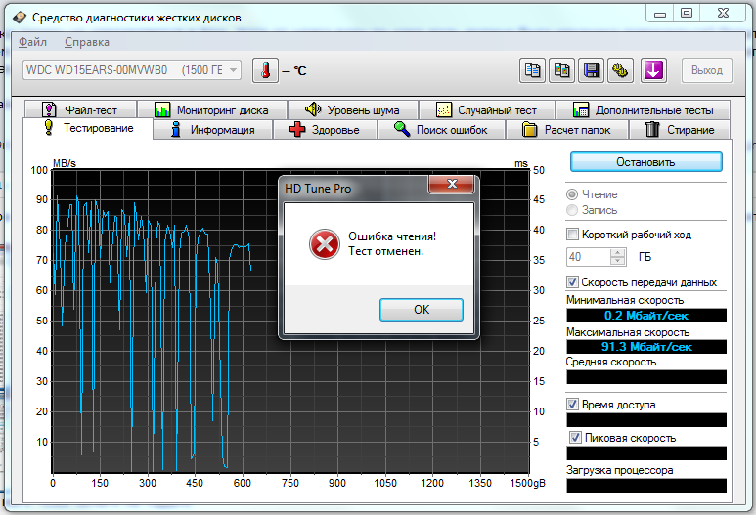This screenshot has width=756, height=515.
Task: Click the Загрузка процессора label
Action: [619, 470]
